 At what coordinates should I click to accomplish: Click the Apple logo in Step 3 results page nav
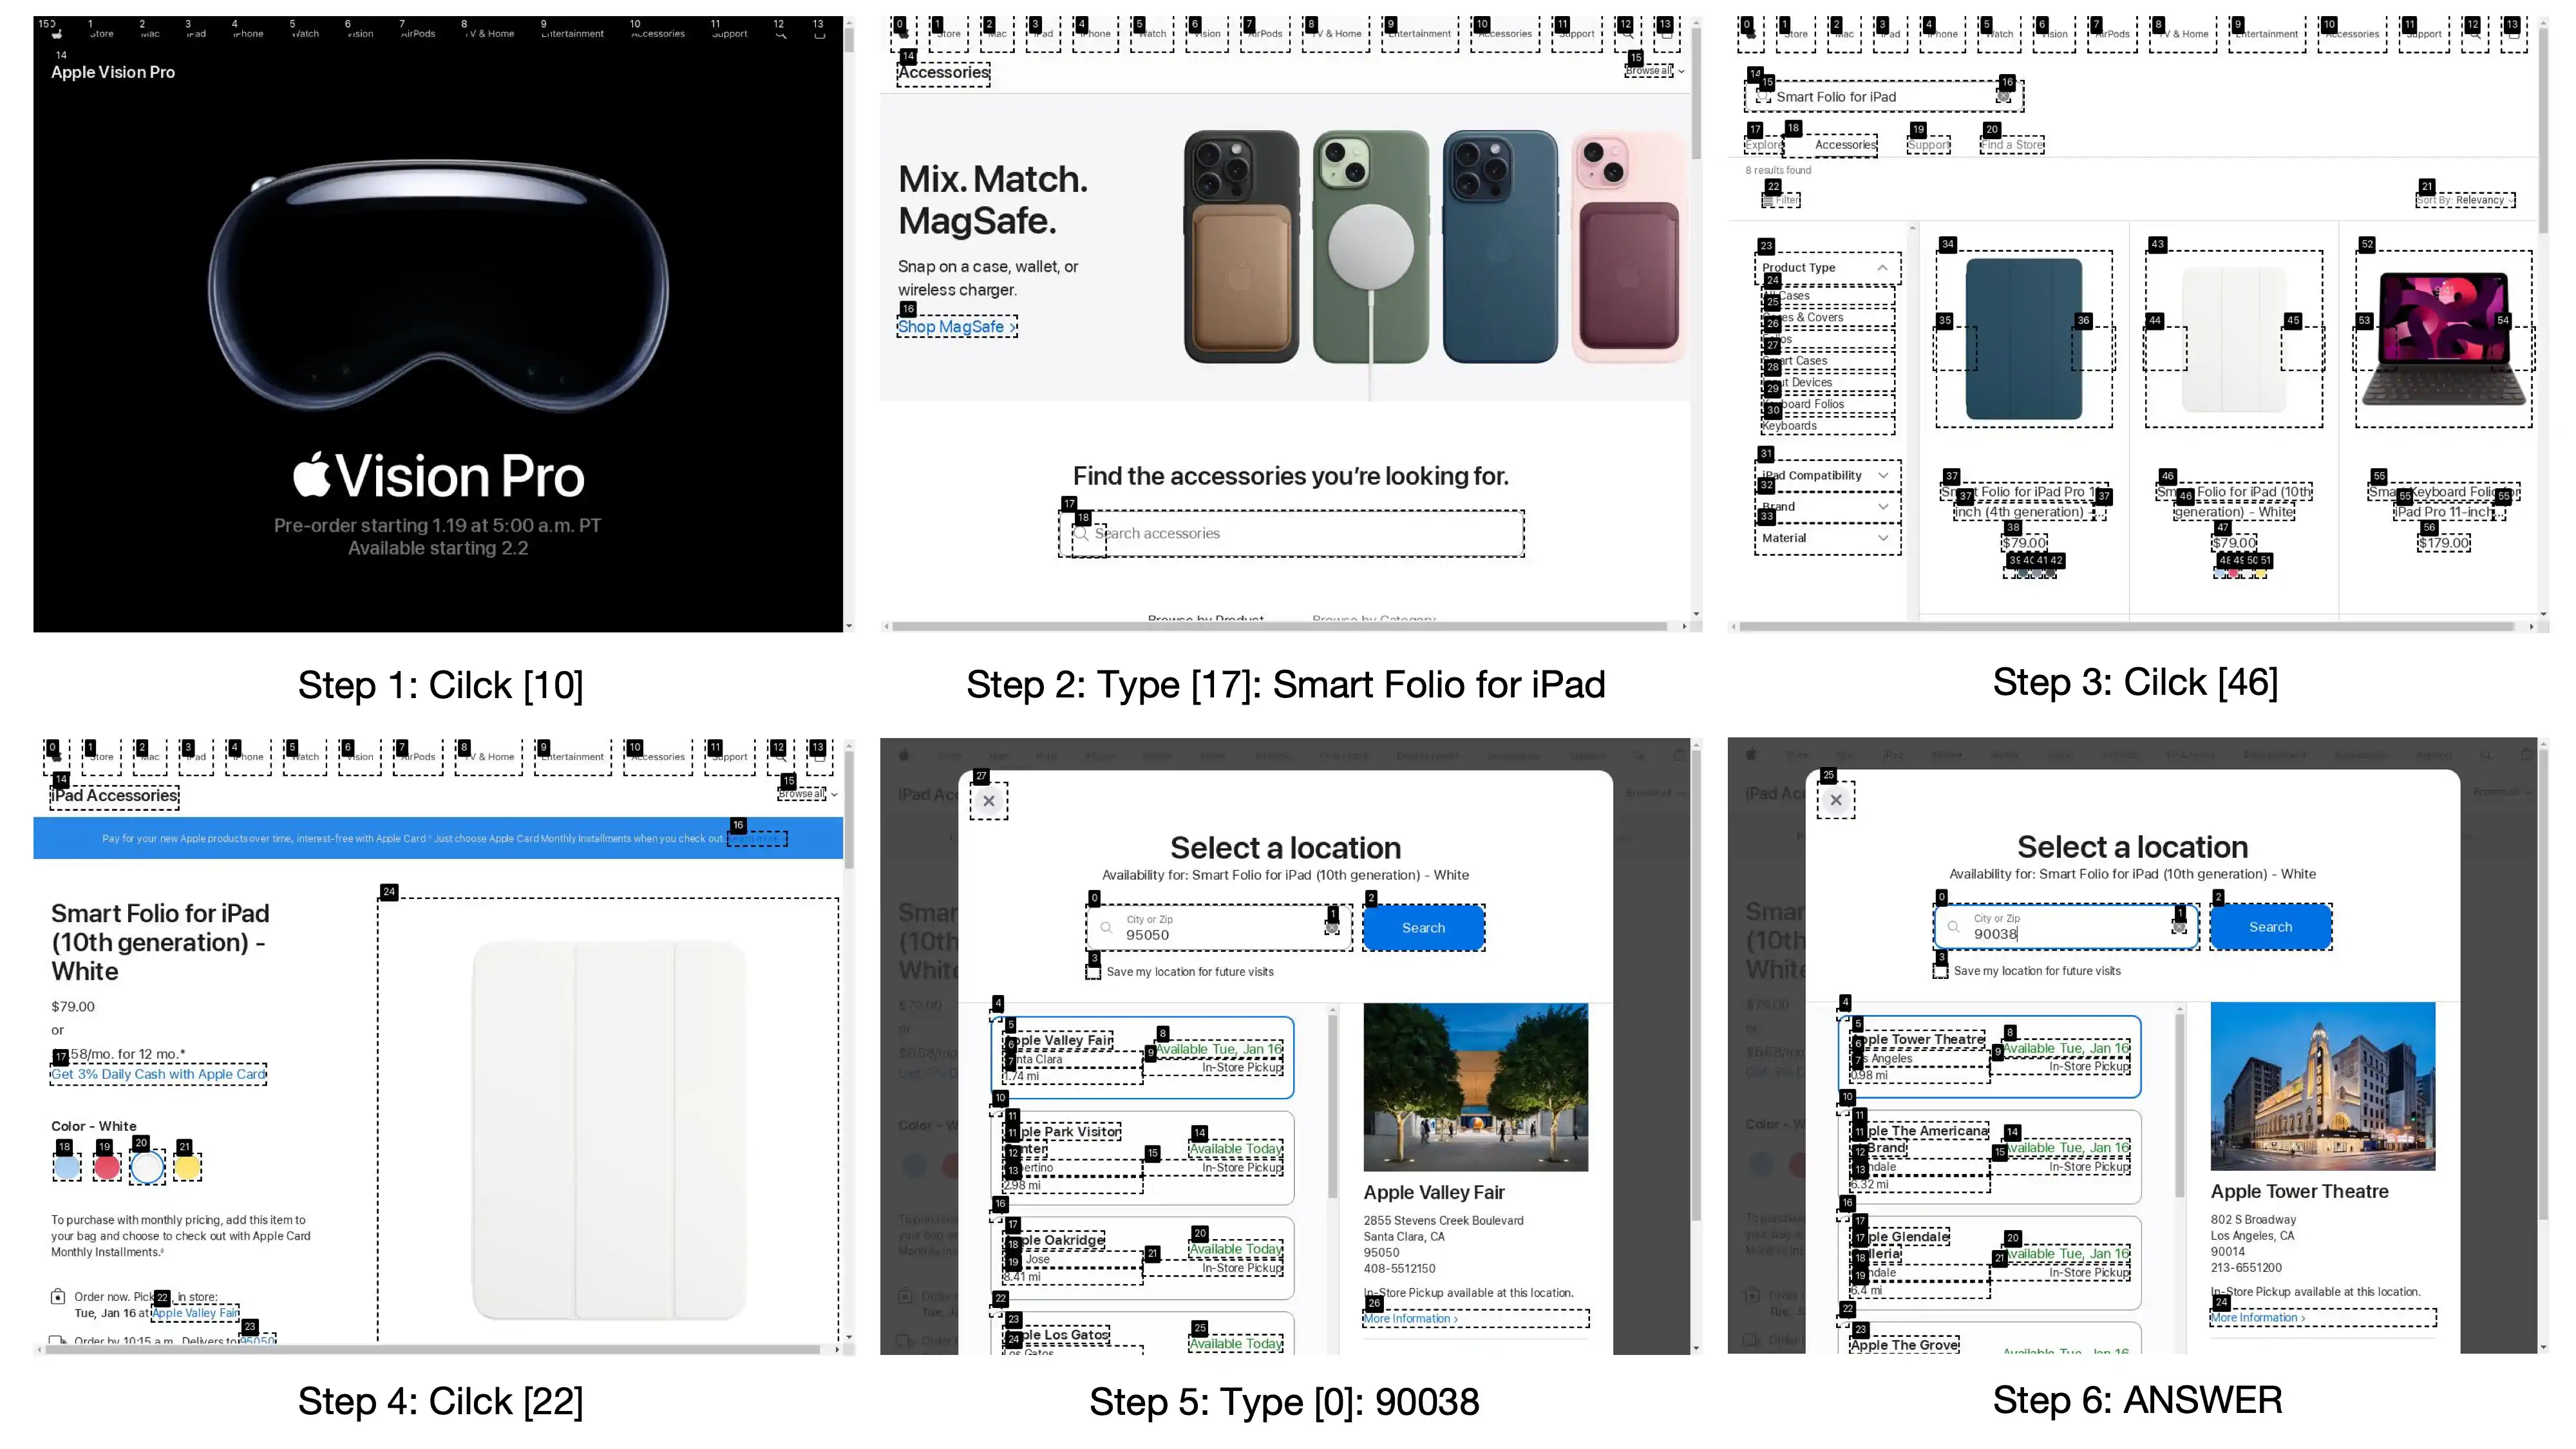[x=1750, y=34]
